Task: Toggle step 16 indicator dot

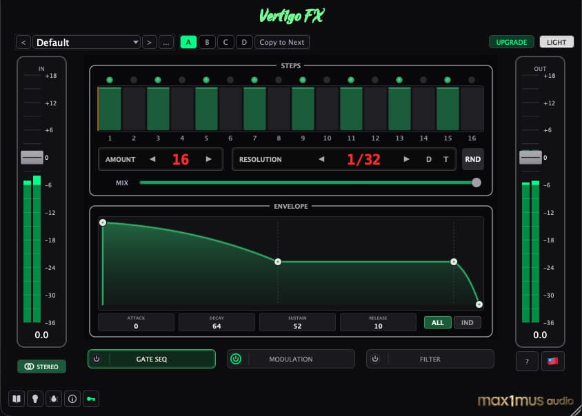Action: click(472, 80)
